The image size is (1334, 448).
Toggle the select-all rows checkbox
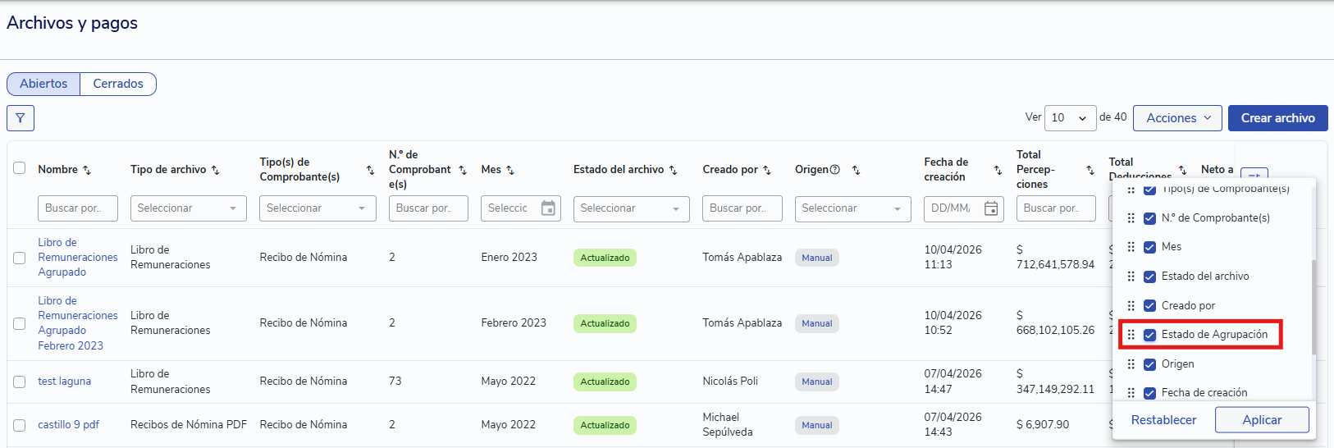point(20,168)
